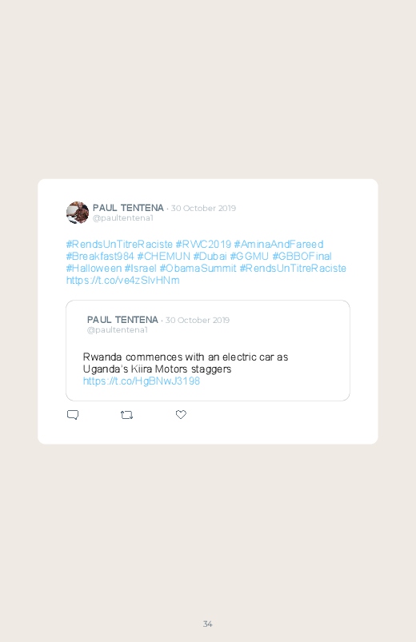Open the #CHEMUN hashtag

click(163, 257)
